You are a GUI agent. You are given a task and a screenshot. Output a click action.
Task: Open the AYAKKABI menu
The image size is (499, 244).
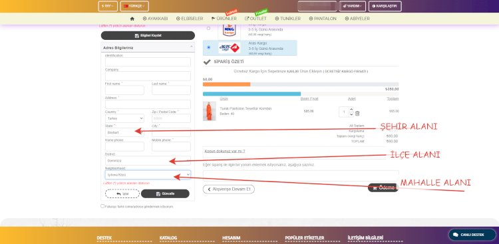pyautogui.click(x=155, y=19)
